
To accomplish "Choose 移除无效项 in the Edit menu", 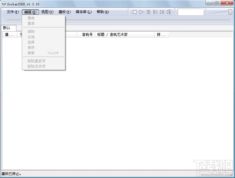I will [43, 66].
